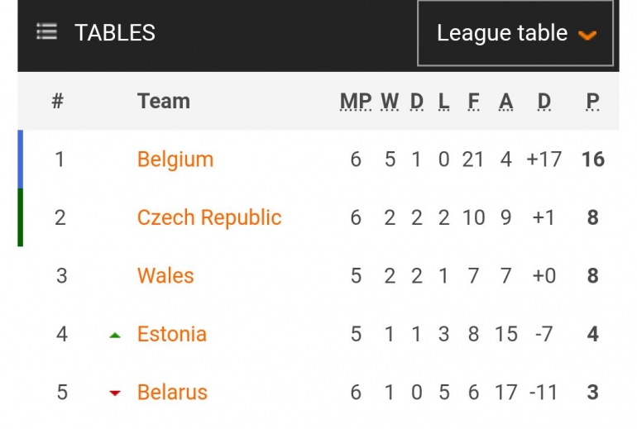Click the green up arrow beside Estonia
This screenshot has height=429, width=637.
pos(115,335)
